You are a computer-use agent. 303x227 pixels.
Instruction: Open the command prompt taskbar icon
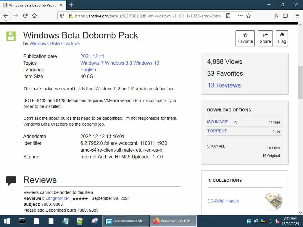(22, 221)
